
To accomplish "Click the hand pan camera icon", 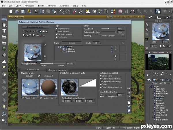I will 147,75.
